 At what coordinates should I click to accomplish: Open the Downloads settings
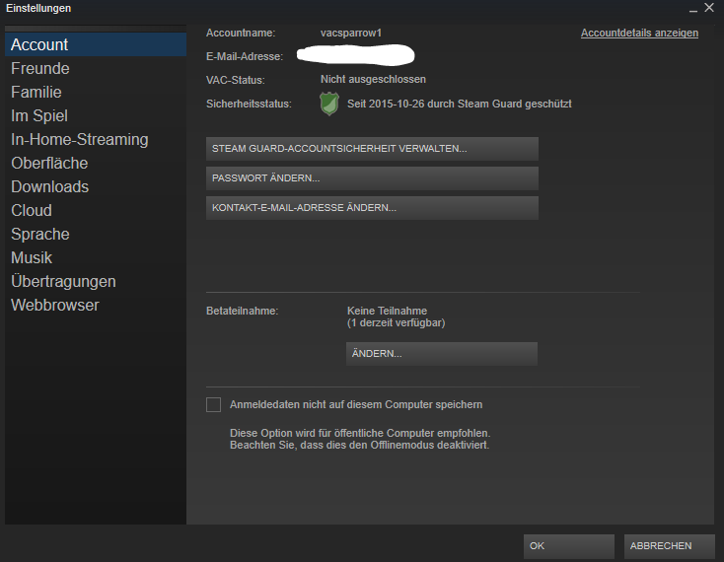click(x=96, y=186)
